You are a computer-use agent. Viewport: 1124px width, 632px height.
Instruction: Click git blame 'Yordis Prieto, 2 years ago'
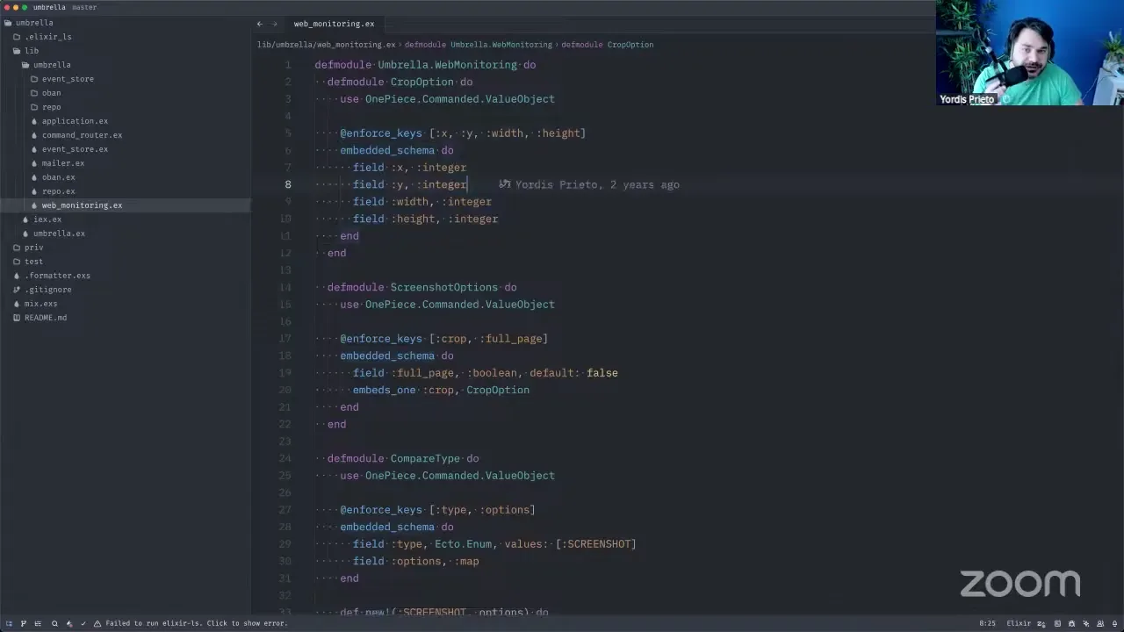(596, 185)
